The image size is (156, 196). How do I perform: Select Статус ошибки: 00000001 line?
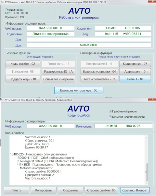pyautogui.click(x=43, y=171)
